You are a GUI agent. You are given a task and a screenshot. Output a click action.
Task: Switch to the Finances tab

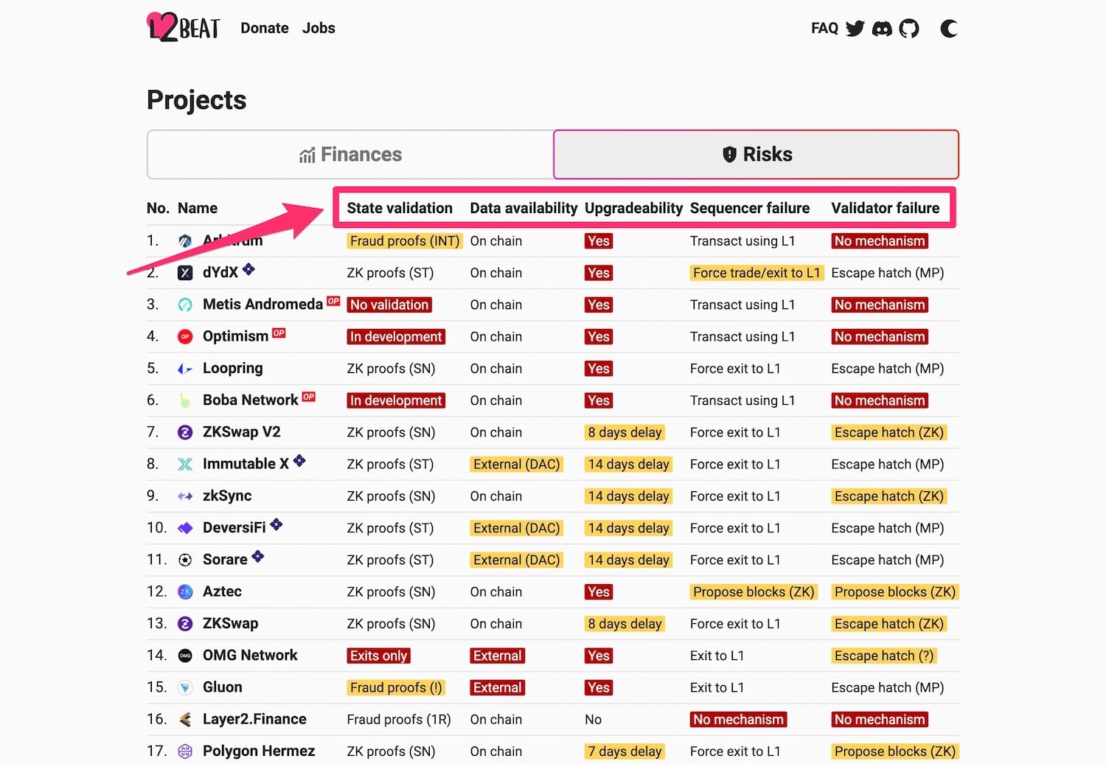pos(351,154)
